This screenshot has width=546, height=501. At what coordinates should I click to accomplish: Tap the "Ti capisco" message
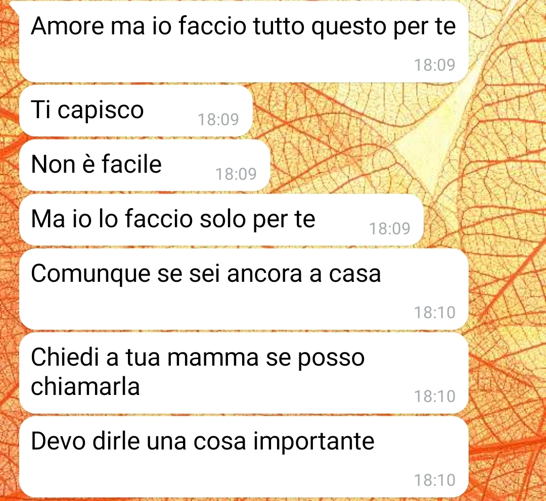pyautogui.click(x=136, y=111)
